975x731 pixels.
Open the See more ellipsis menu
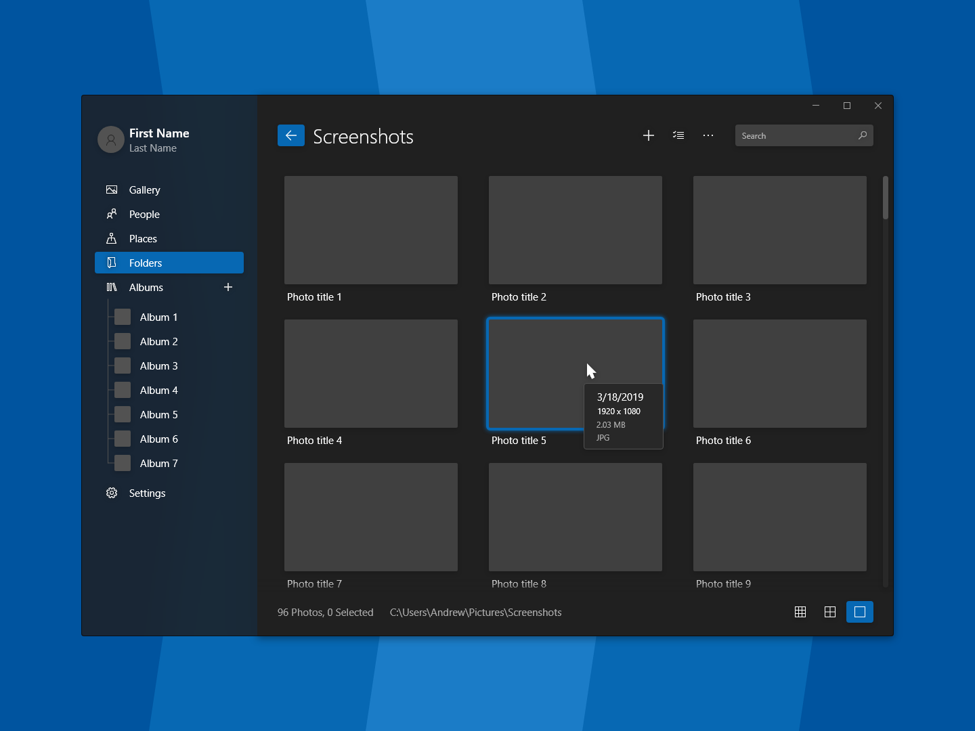click(708, 135)
